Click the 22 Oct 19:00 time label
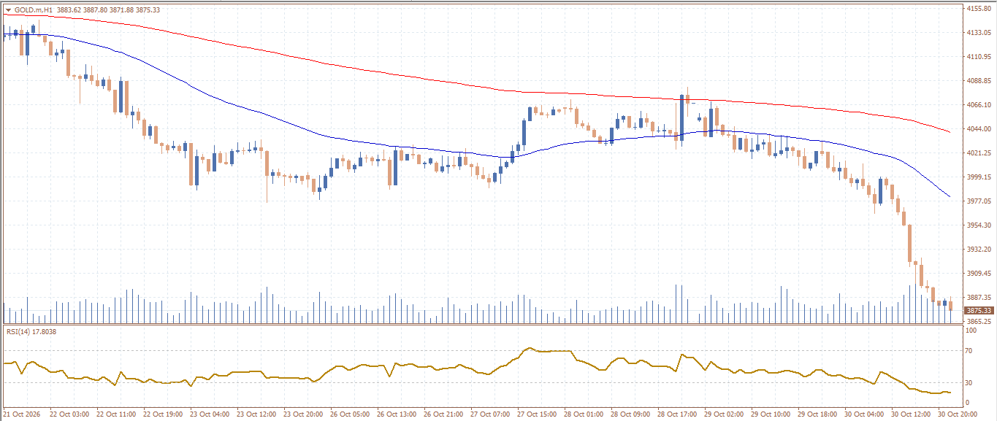 [163, 414]
